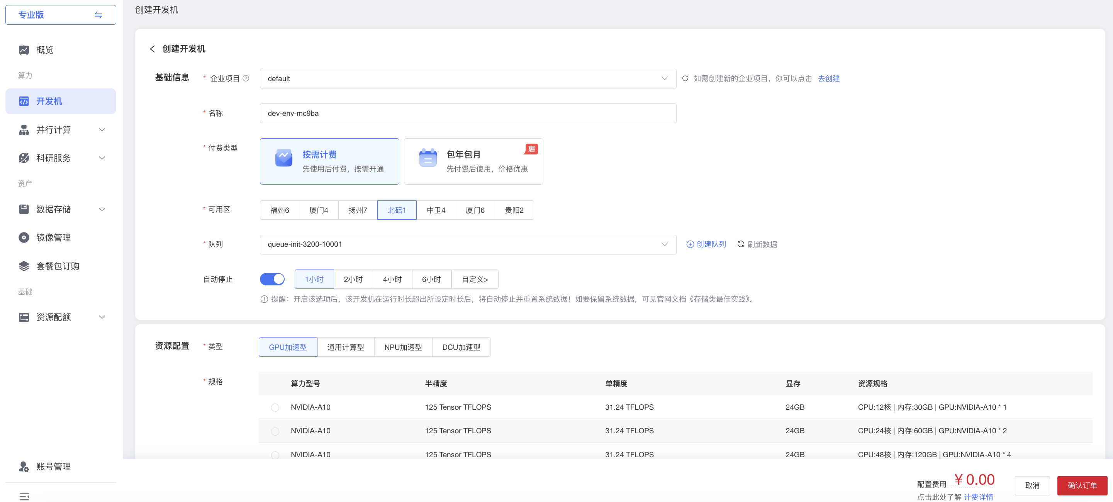Set auto-stop to 2小时
Image resolution: width=1113 pixels, height=502 pixels.
click(353, 279)
